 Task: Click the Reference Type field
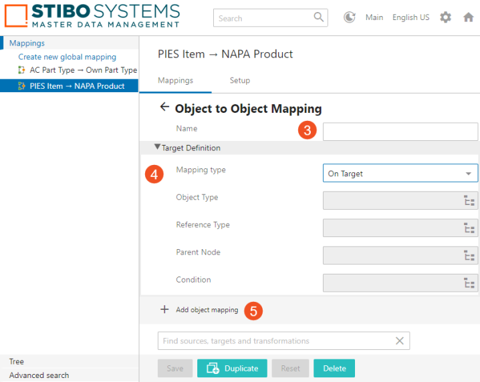pyautogui.click(x=400, y=228)
